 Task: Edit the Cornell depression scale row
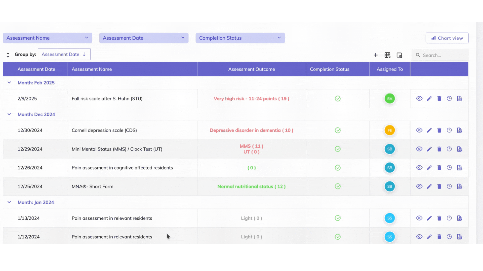[429, 130]
